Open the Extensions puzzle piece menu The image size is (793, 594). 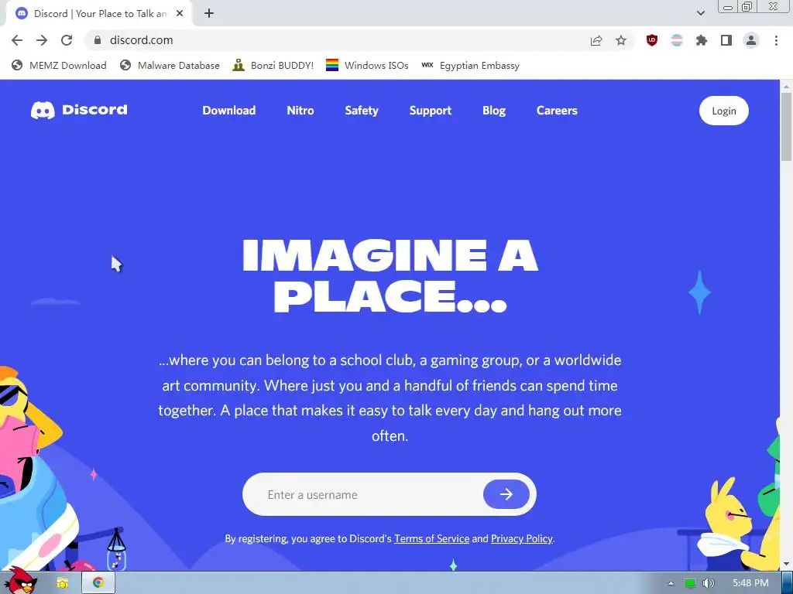(702, 40)
